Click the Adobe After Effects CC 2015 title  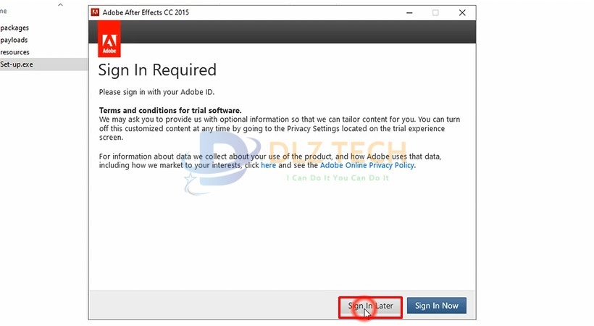[x=147, y=12]
